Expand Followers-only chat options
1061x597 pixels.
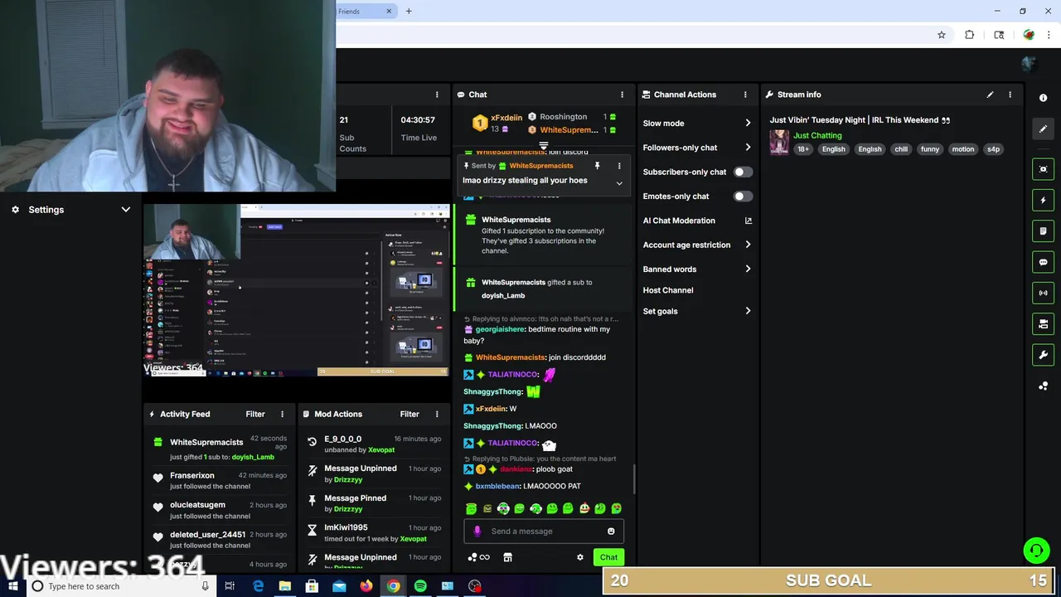tap(748, 148)
